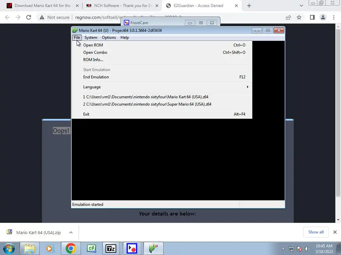
Task: Share this page via Chrome icon
Action: [288, 17]
